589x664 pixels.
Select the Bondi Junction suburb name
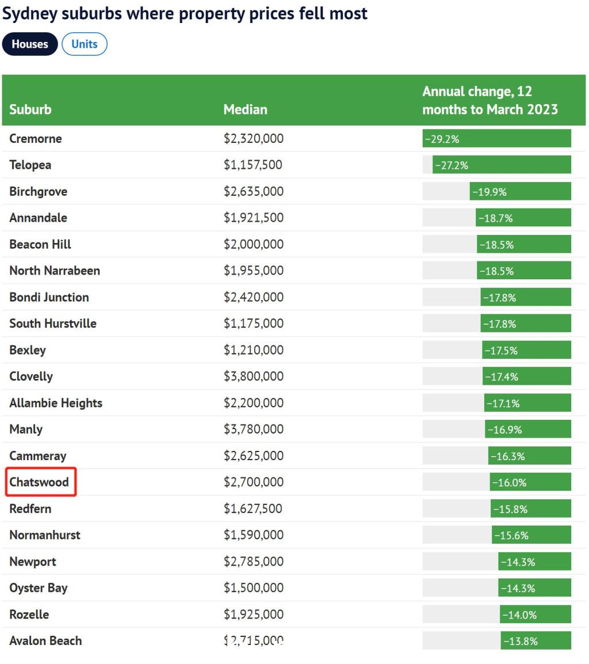(49, 297)
